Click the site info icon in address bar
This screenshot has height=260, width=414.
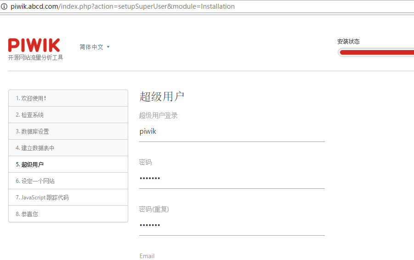(4, 6)
